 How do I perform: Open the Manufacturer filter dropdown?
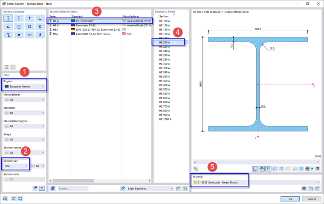[x=24, y=100]
